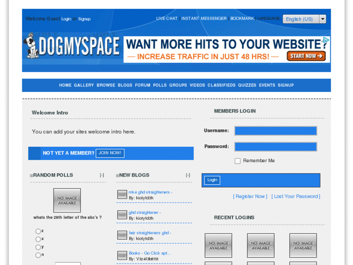Focus the Password input field
The image size is (353, 265).
276,146
